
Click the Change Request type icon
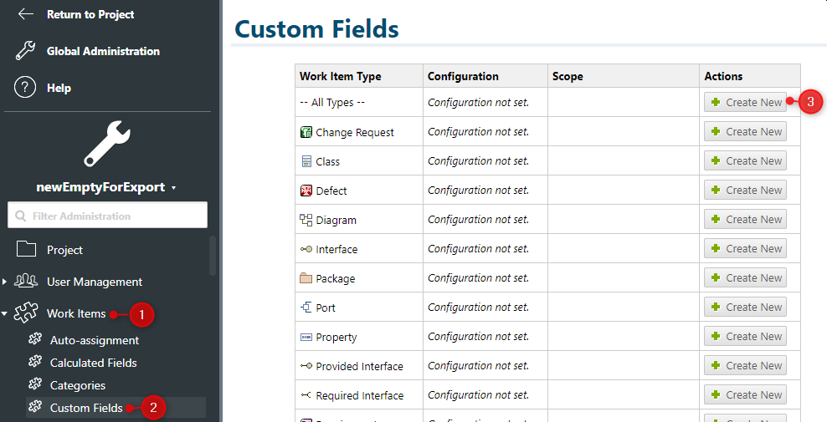306,132
